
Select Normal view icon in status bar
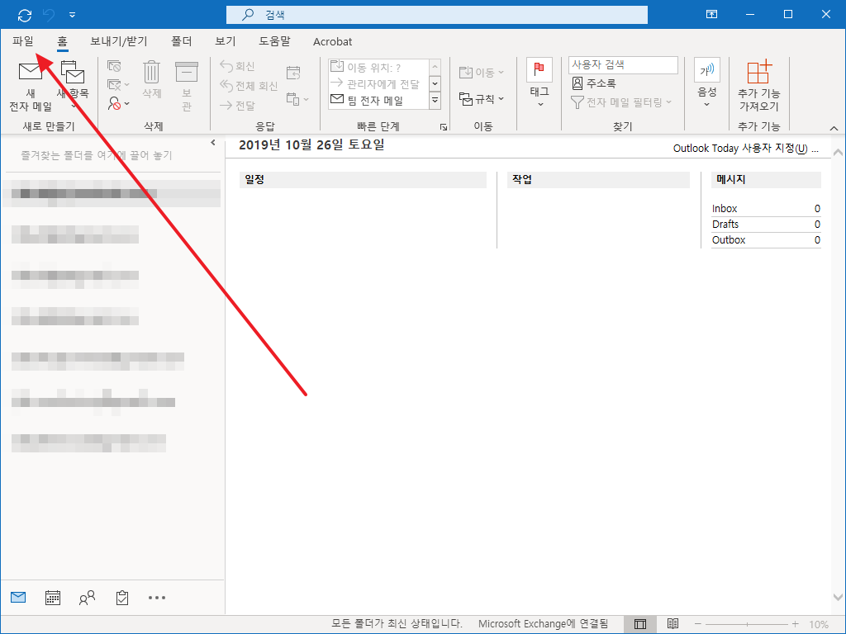pyautogui.click(x=640, y=624)
